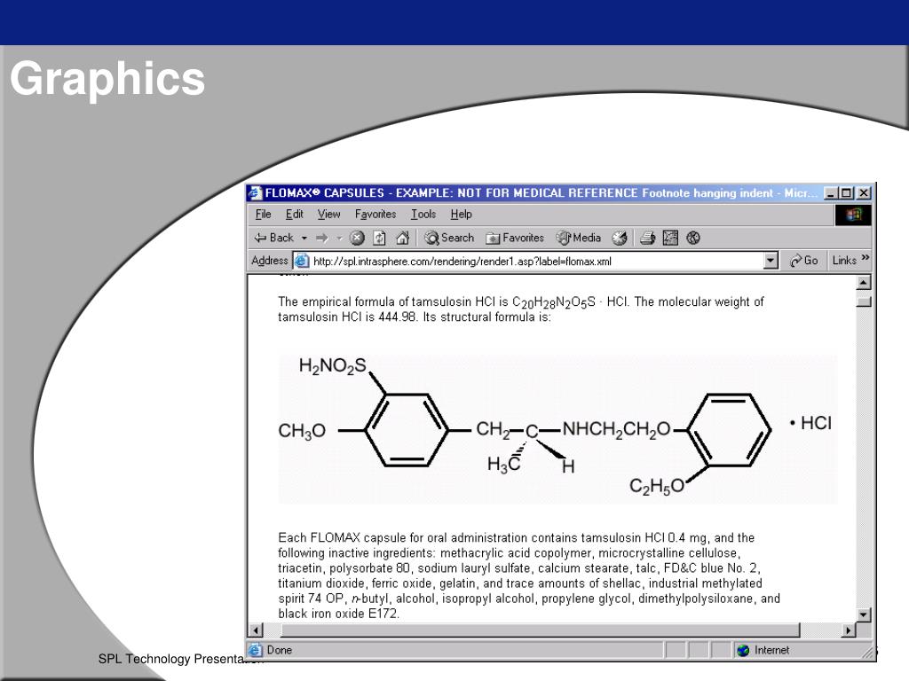
Task: Maximize the FLOMAX browser window
Action: pyautogui.click(x=847, y=192)
